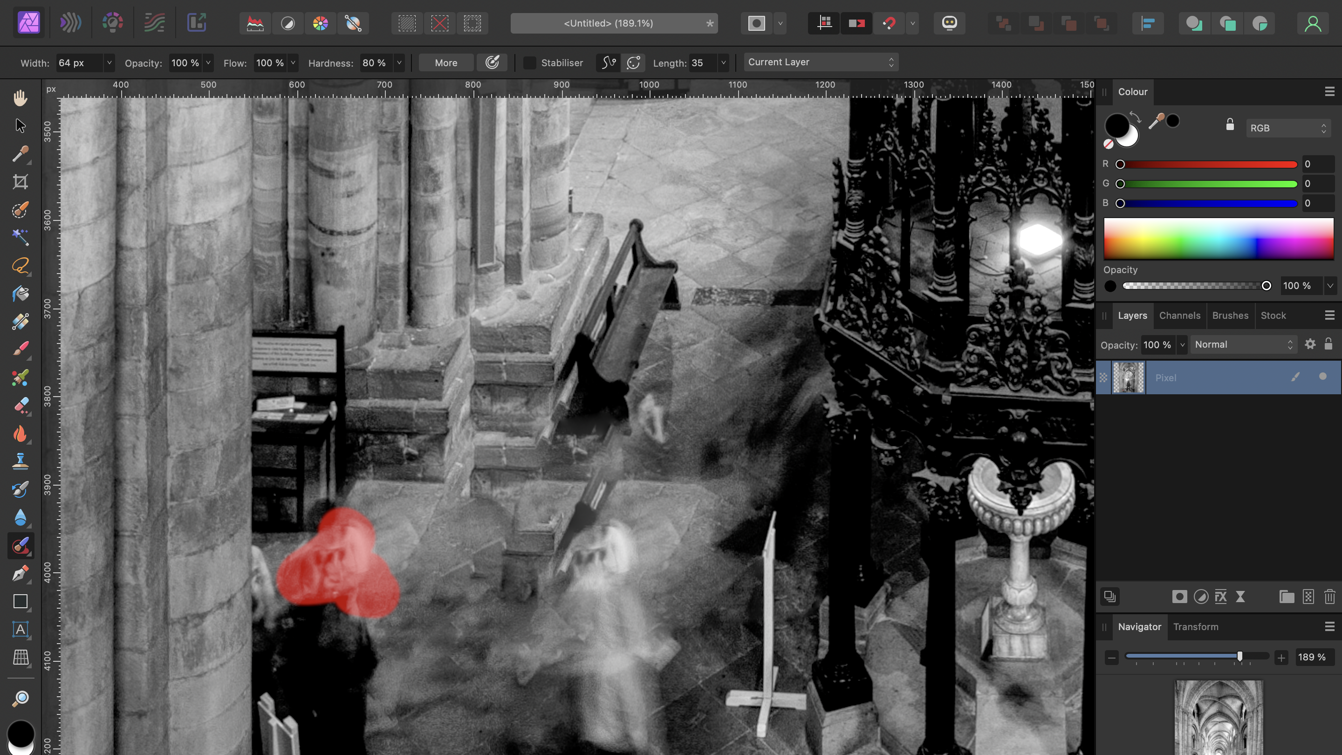
Task: Add an adjustment layer
Action: click(x=1201, y=597)
